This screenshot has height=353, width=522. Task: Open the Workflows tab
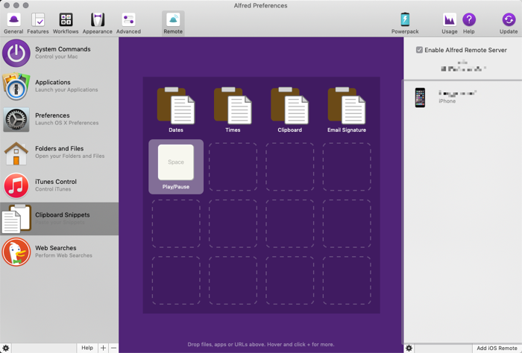pos(66,23)
